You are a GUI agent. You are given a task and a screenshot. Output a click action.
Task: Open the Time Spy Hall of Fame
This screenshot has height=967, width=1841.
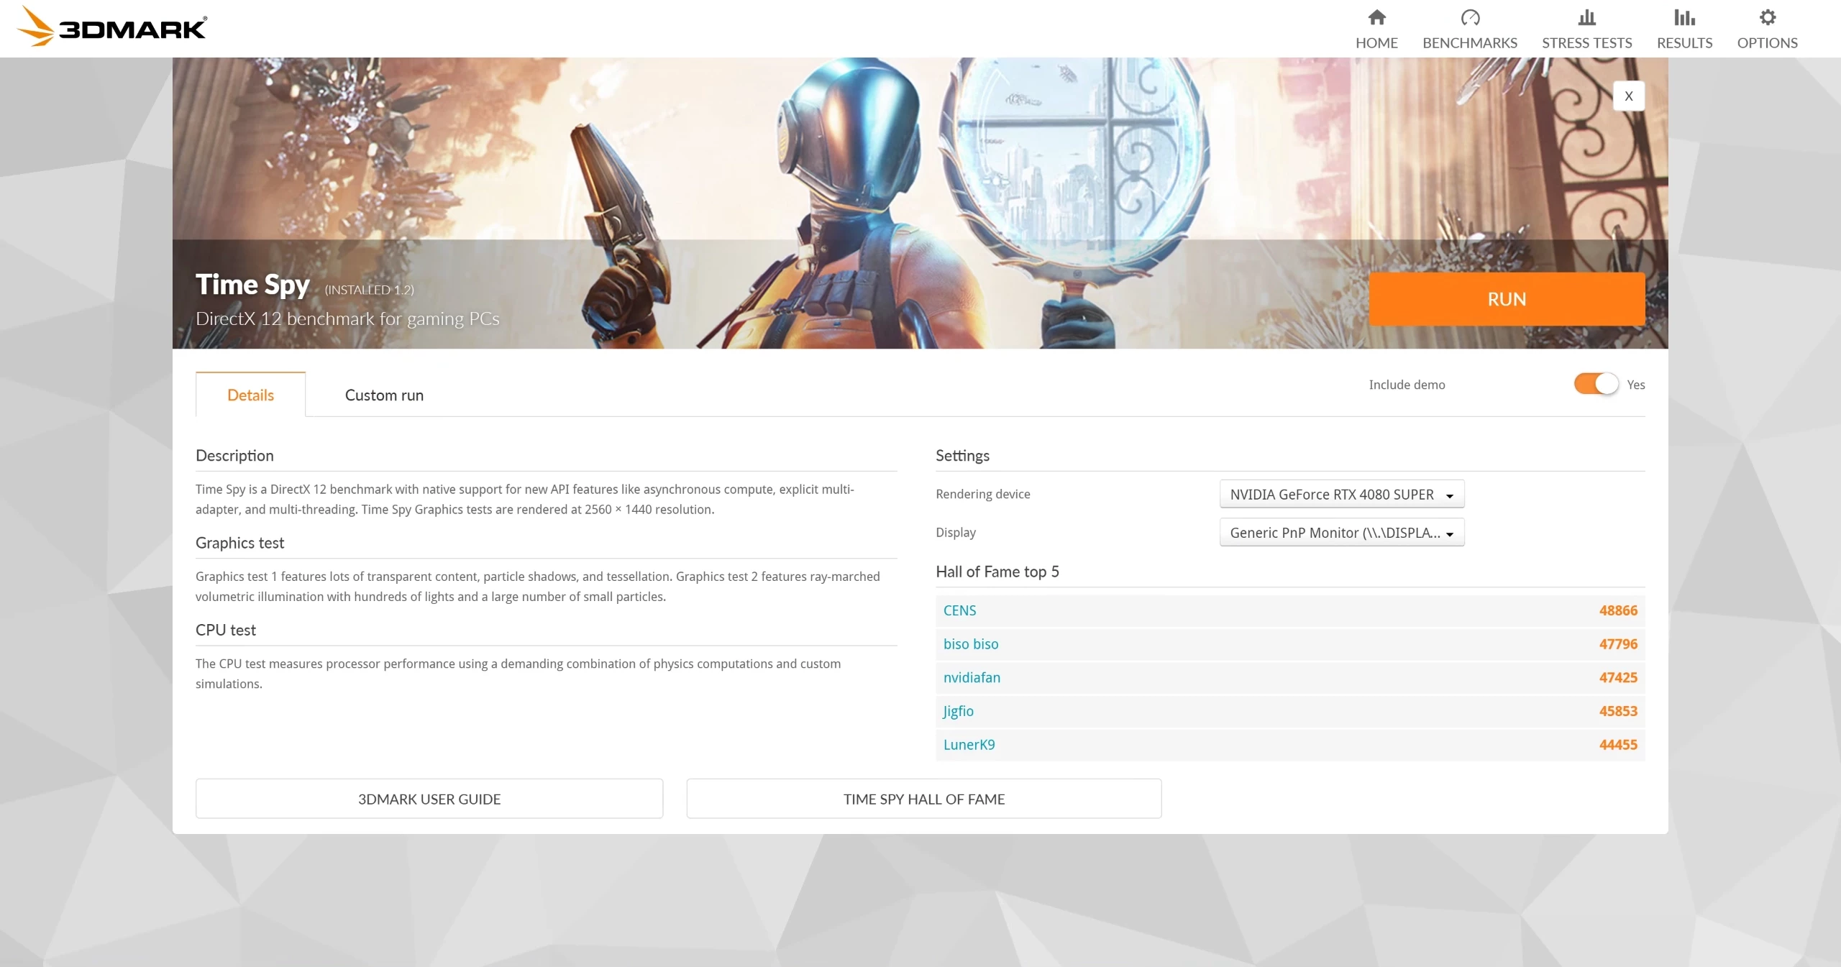pos(924,799)
